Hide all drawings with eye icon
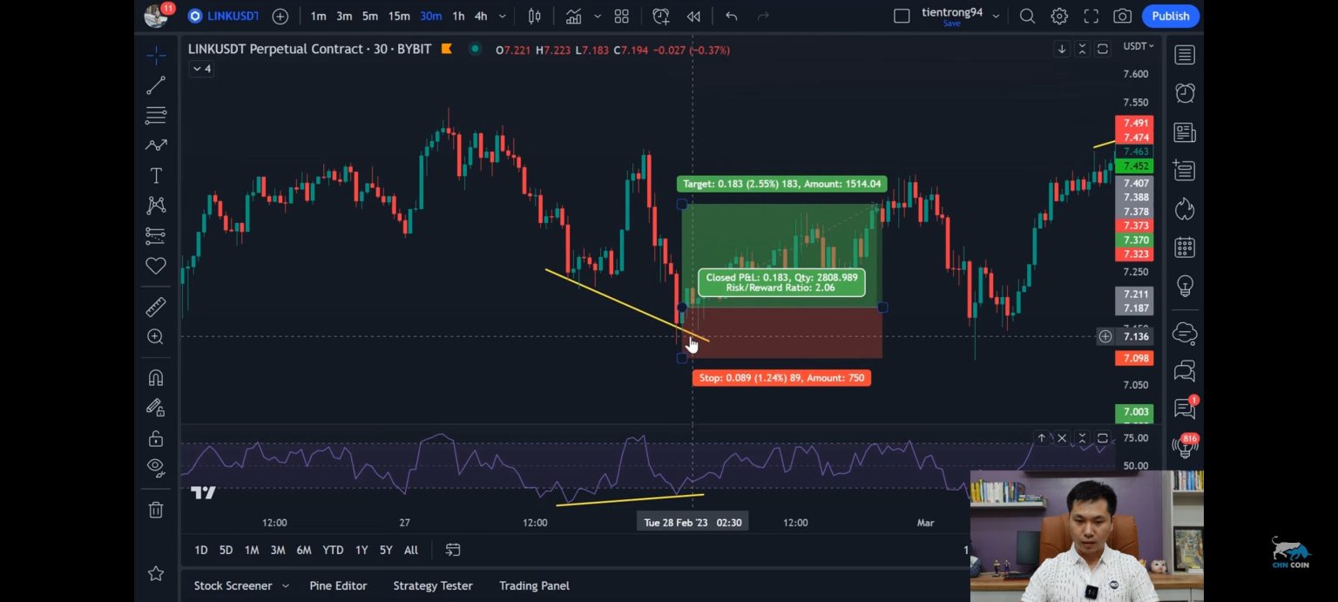1338x602 pixels. point(156,467)
